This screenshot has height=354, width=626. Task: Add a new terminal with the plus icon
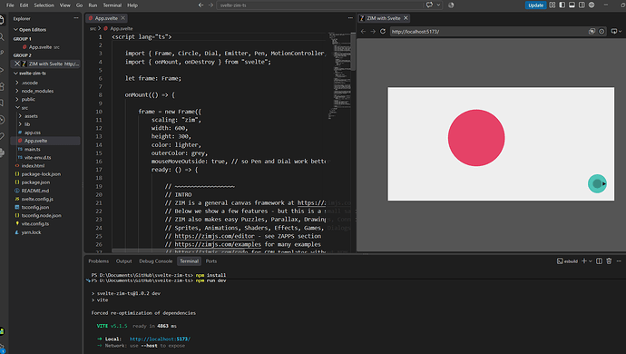coord(584,261)
